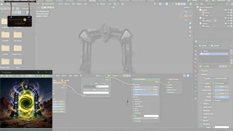This screenshot has height=131, width=233.
Task: Disable portal collection in renders camera icon
Action: [x=231, y=10]
